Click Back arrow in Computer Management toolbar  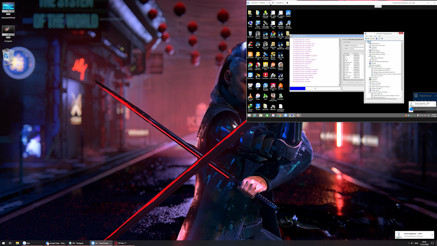coord(366,39)
